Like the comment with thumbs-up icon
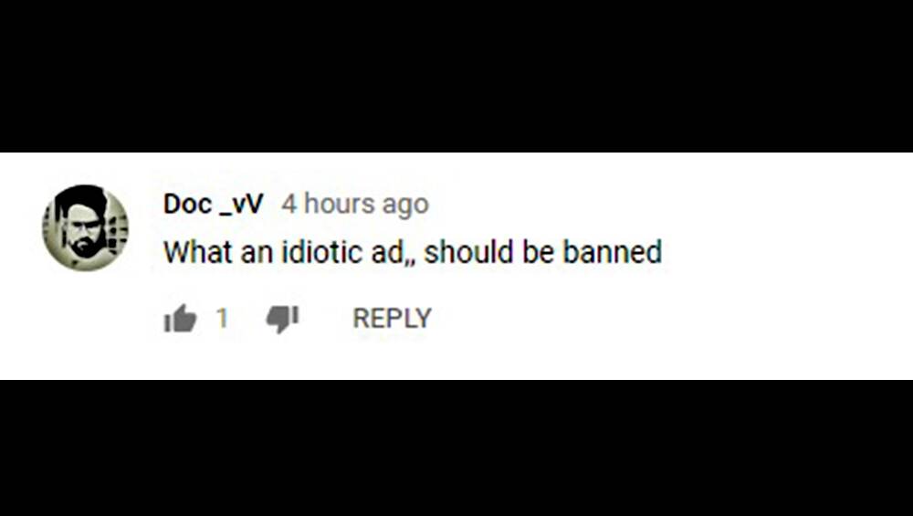The image size is (913, 516). pyautogui.click(x=180, y=319)
